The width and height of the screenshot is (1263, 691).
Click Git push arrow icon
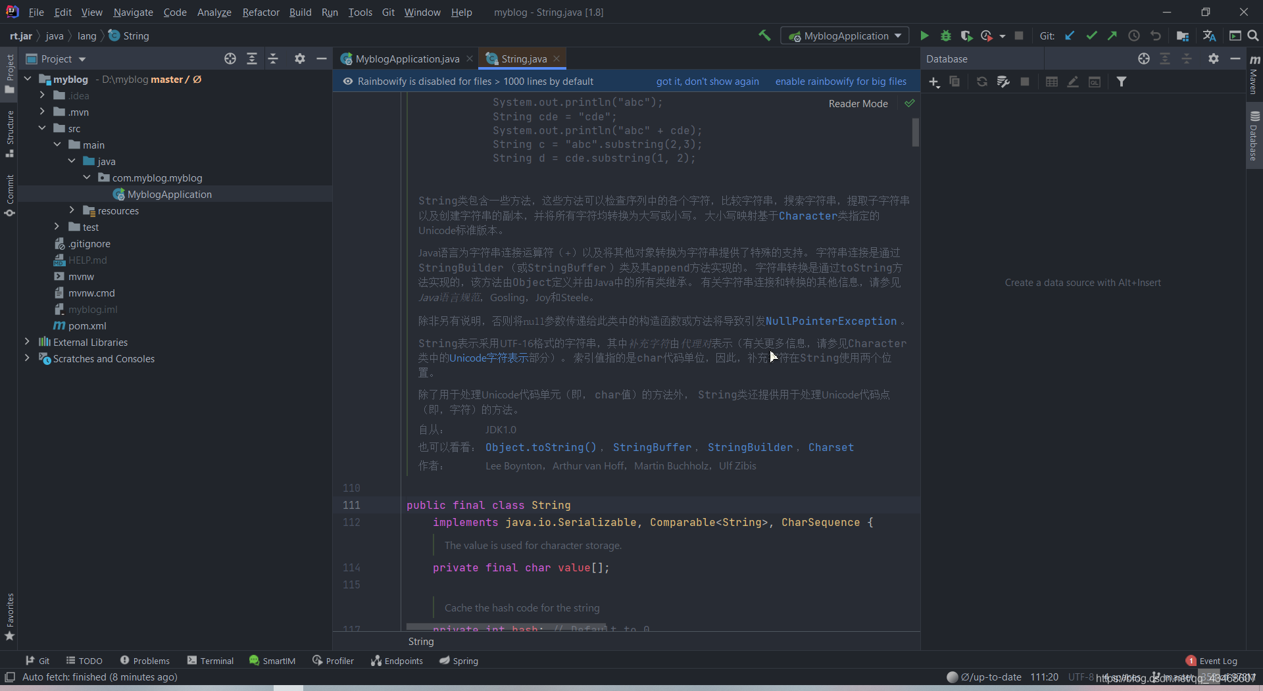(1112, 36)
